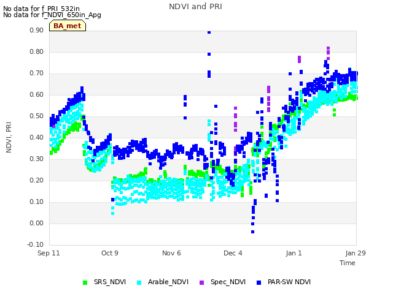Click the 'No data for f_PRI_532in' message

pyautogui.click(x=41, y=9)
